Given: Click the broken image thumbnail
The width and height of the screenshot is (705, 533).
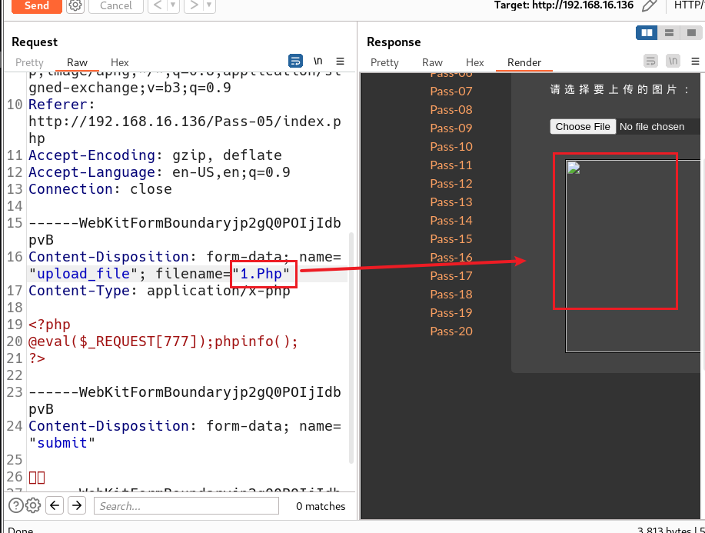Looking at the screenshot, I should click(574, 168).
